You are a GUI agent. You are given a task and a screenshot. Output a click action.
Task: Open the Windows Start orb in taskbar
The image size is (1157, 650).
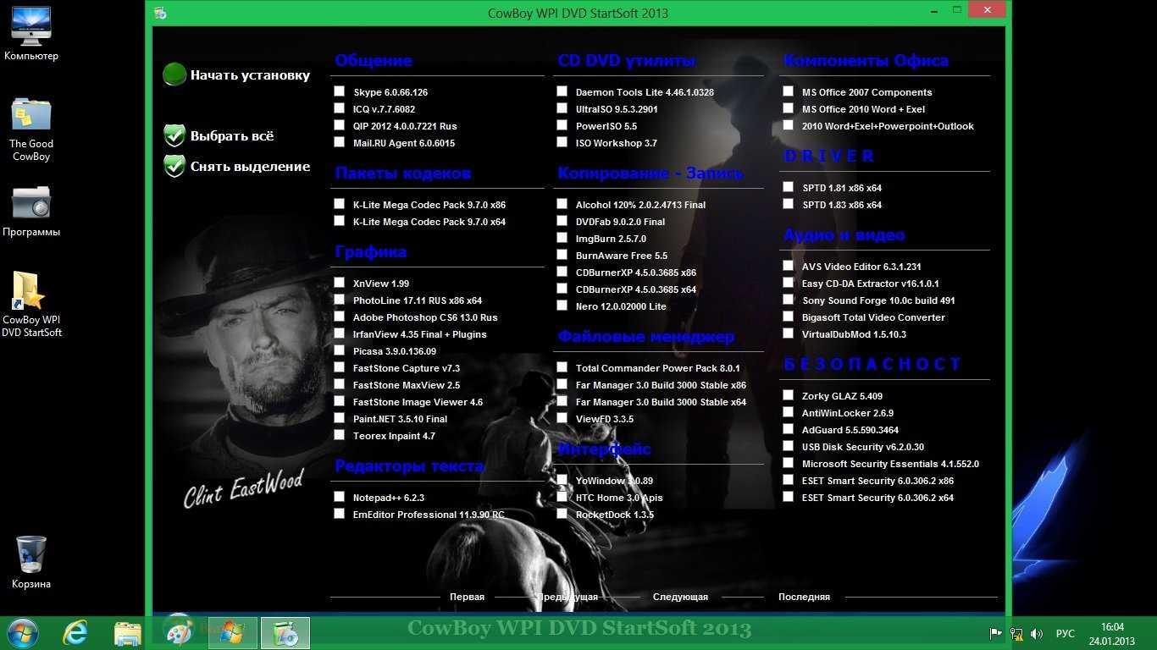(x=23, y=632)
